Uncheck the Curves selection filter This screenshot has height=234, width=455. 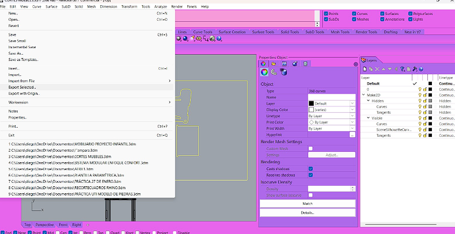click(x=354, y=14)
